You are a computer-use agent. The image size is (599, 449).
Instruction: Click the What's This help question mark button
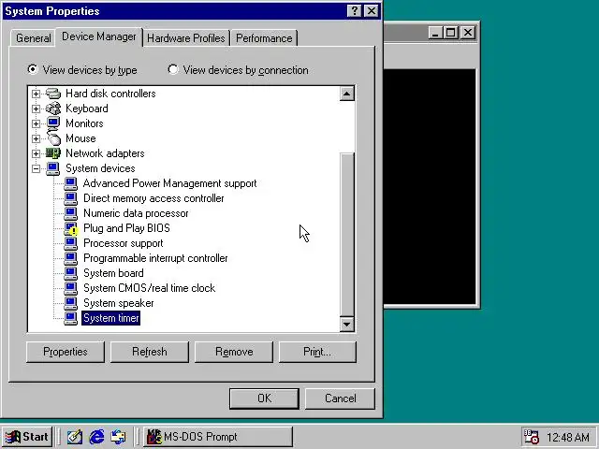point(355,11)
